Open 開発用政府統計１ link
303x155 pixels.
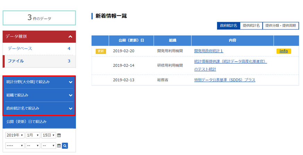(208, 51)
